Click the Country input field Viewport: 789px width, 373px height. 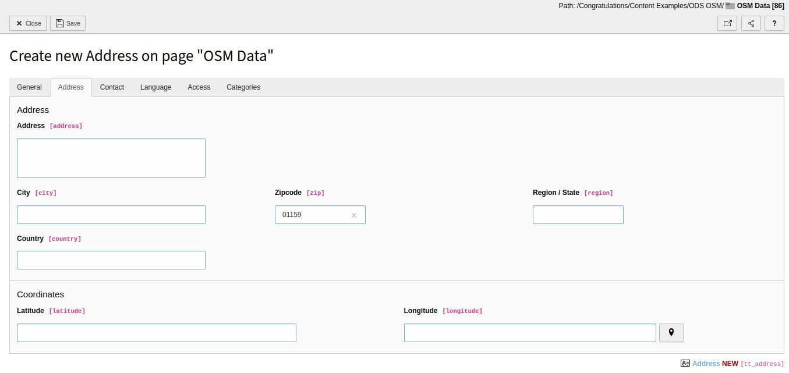(x=111, y=260)
